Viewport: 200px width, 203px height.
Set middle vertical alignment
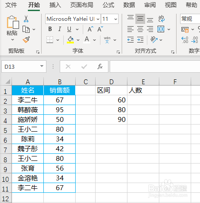[x=140, y=19]
